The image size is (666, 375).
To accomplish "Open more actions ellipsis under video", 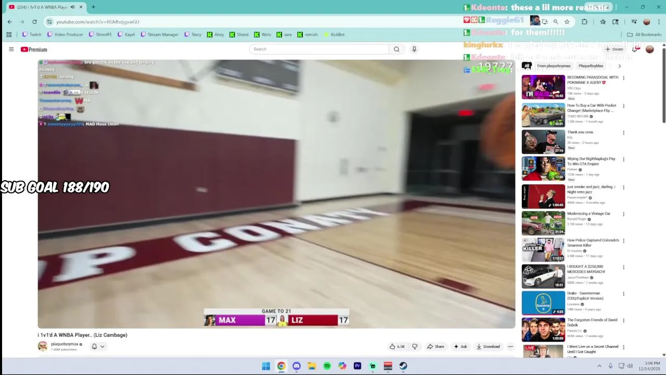I will [510, 346].
